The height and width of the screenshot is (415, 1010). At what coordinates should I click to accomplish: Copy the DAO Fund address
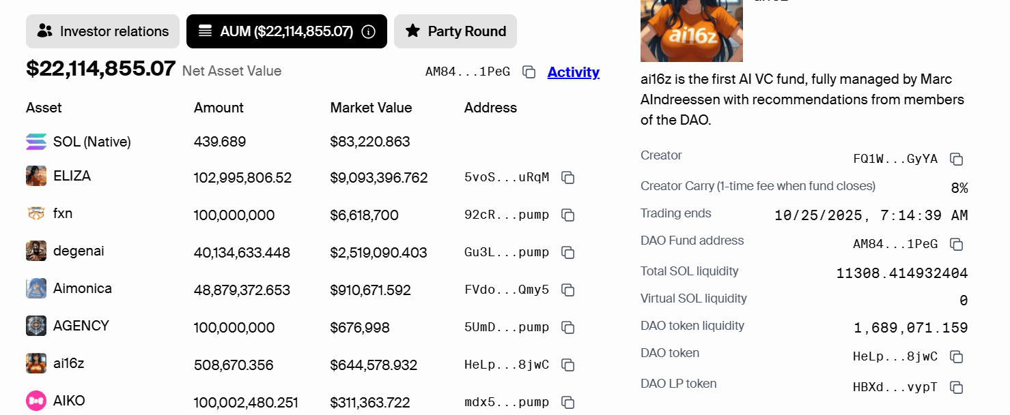[957, 245]
